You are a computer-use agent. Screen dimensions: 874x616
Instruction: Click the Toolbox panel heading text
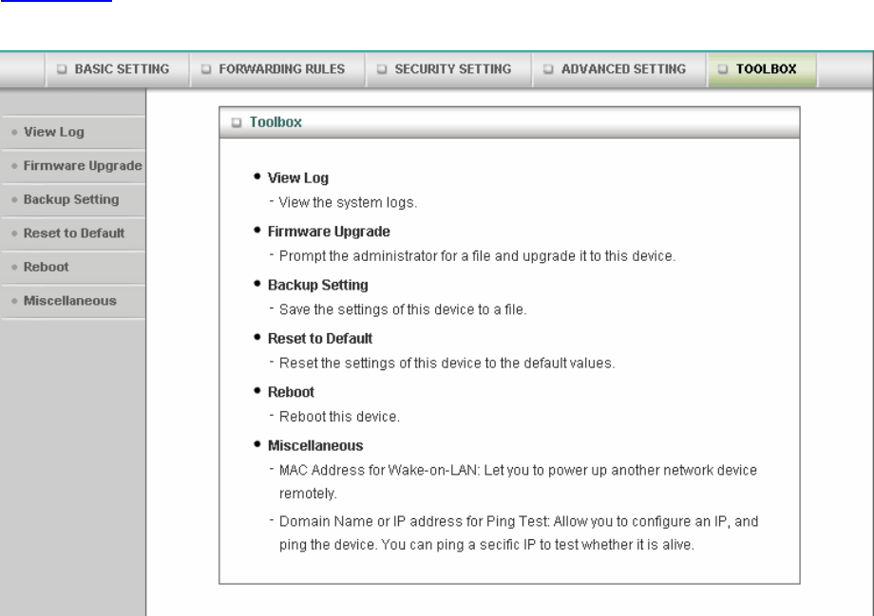275,122
